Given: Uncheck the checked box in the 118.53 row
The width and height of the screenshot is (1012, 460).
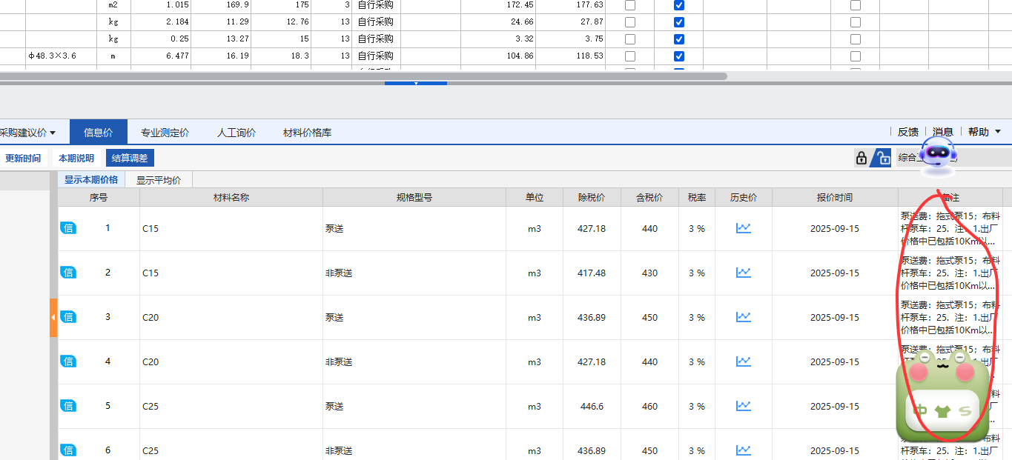Looking at the screenshot, I should (678, 56).
